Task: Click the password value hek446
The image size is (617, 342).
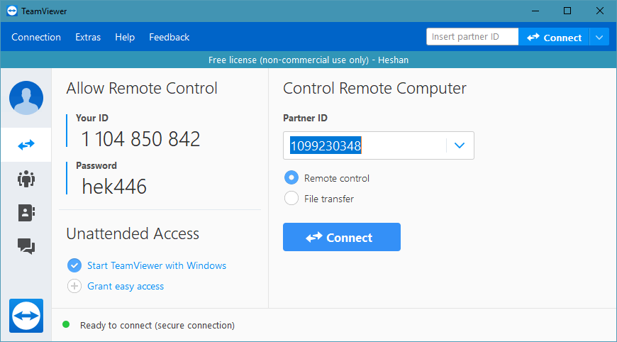Action: pyautogui.click(x=114, y=187)
